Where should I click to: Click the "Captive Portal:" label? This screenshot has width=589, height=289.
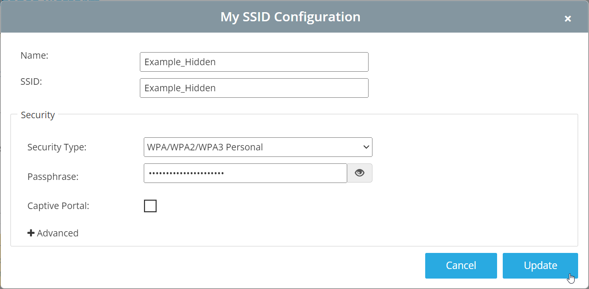(x=58, y=206)
